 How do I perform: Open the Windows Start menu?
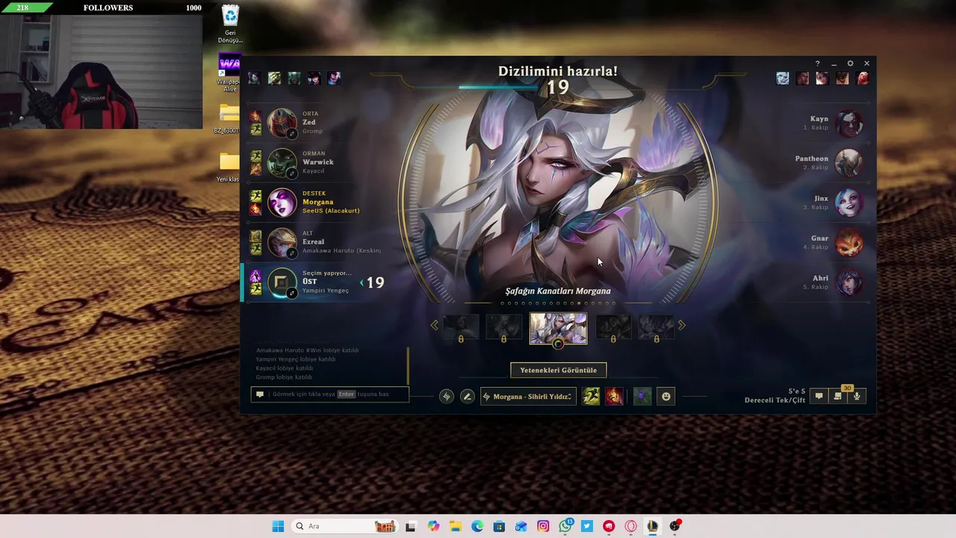[x=278, y=526]
